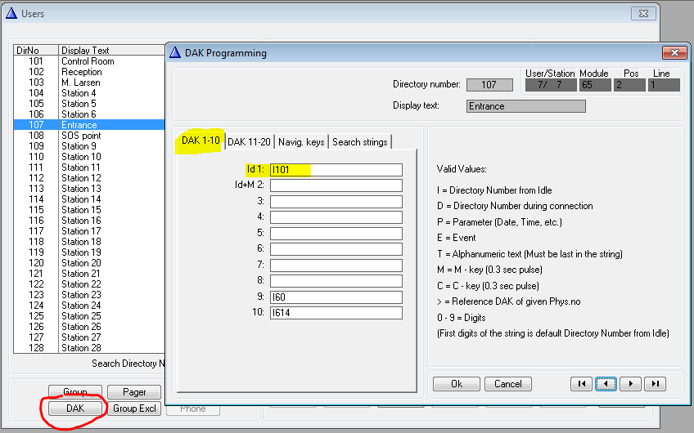Click the DAK button
The height and width of the screenshot is (433, 694).
coord(75,408)
